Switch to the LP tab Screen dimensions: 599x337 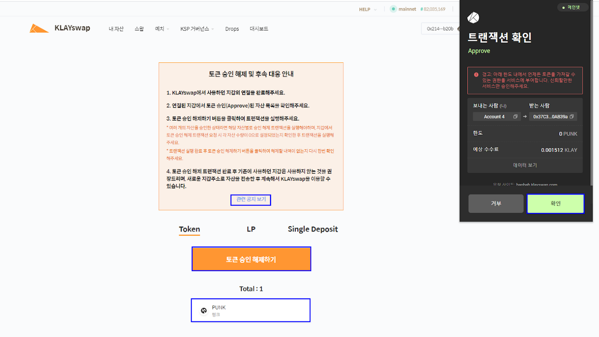(251, 229)
